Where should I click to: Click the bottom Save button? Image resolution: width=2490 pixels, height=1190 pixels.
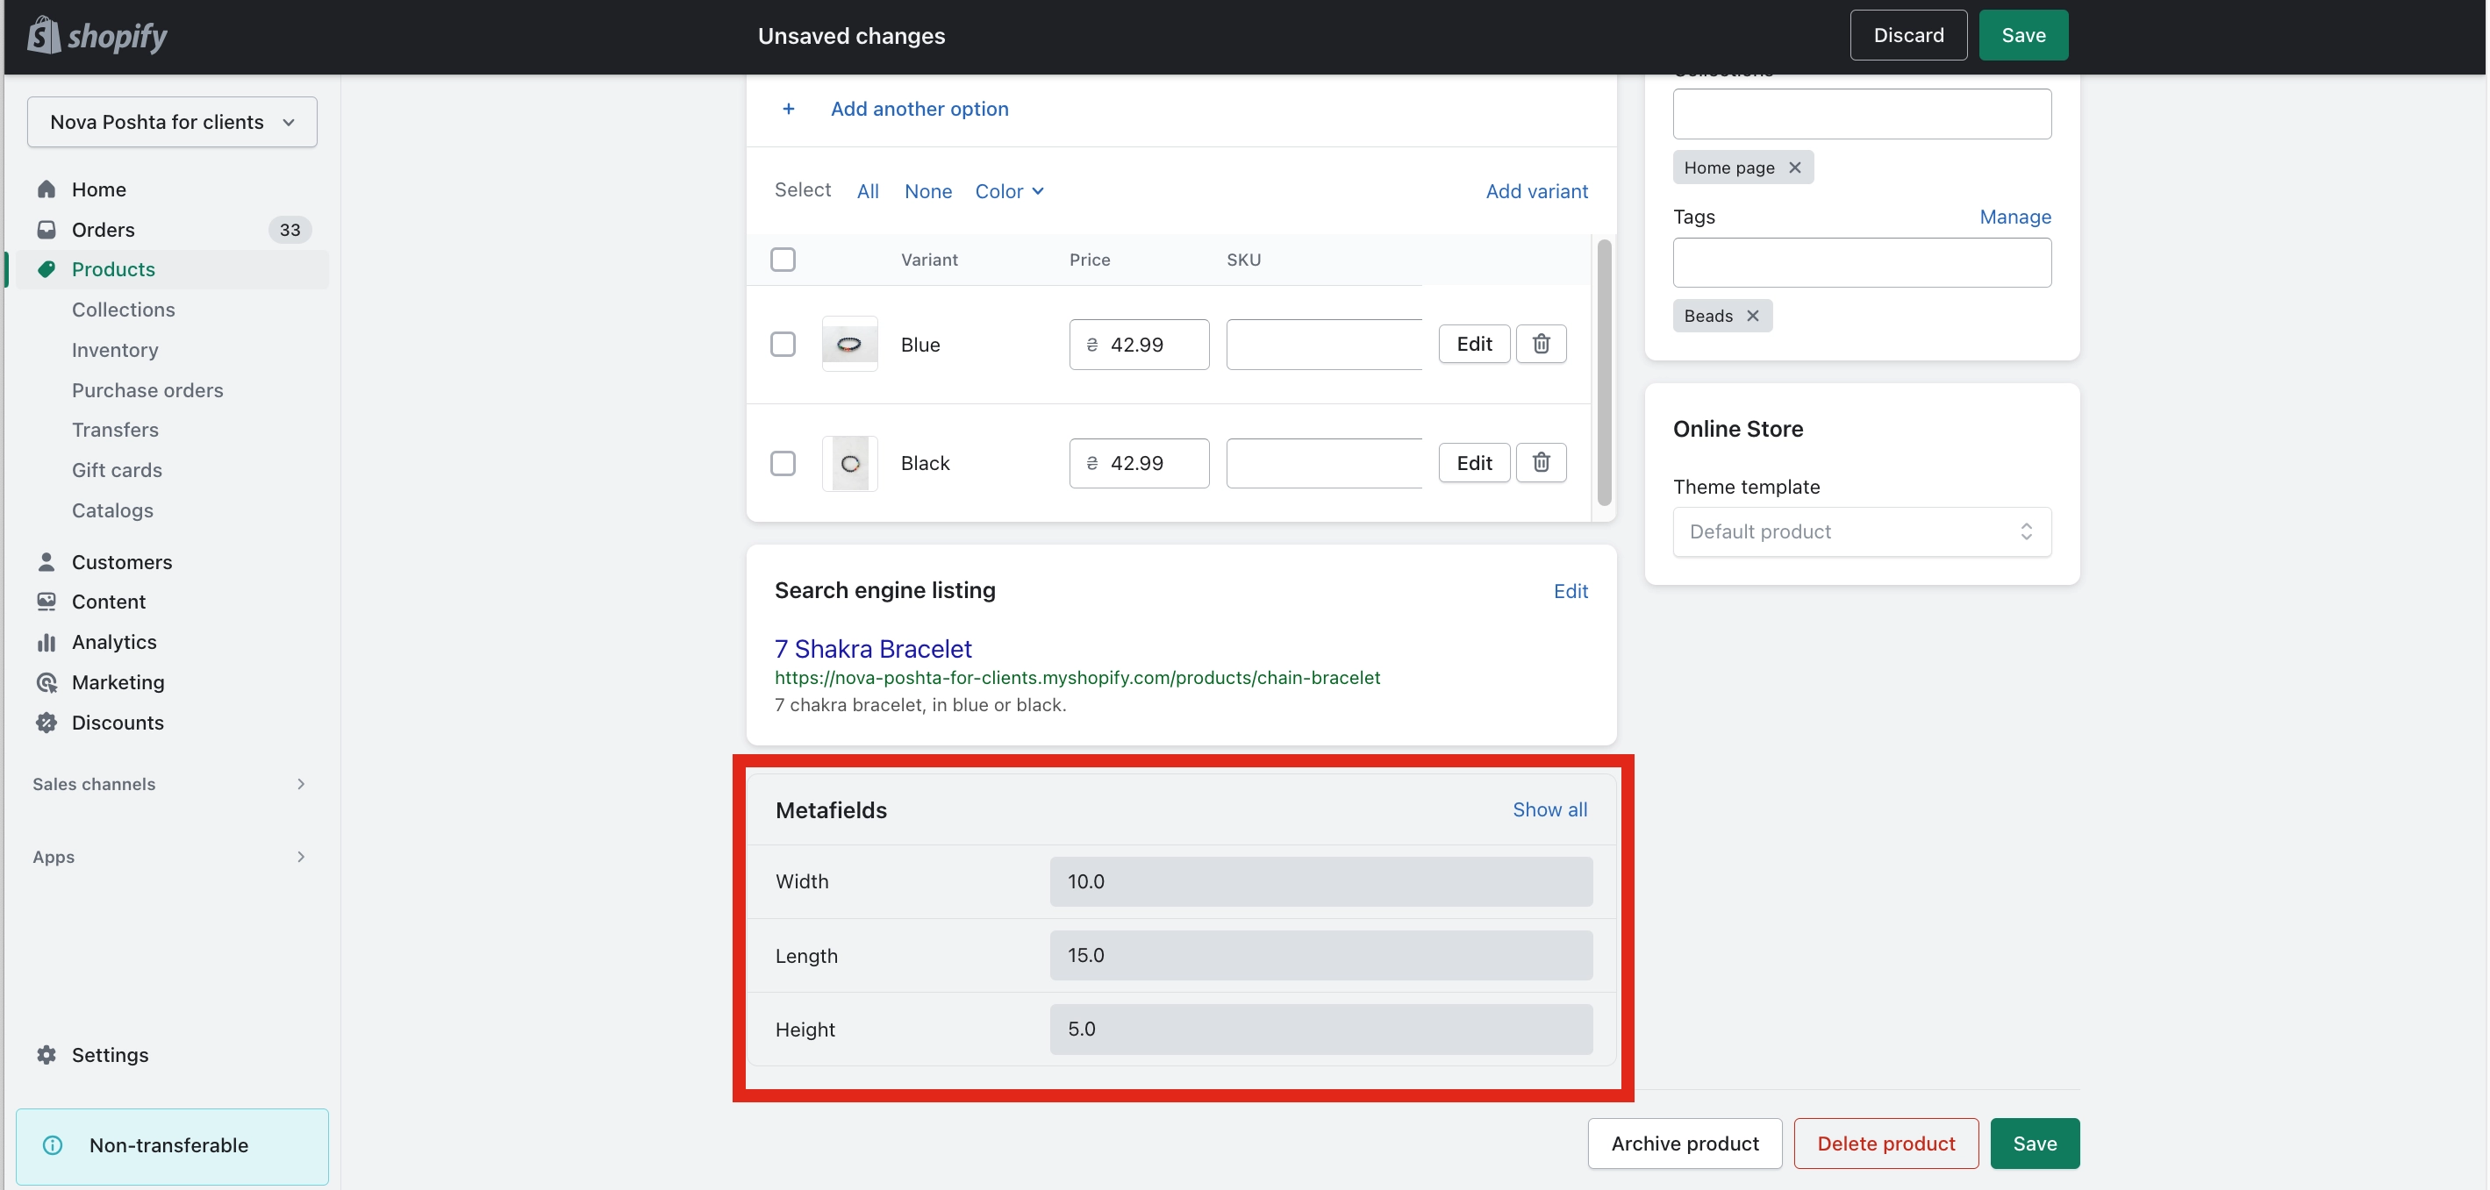tap(2035, 1144)
